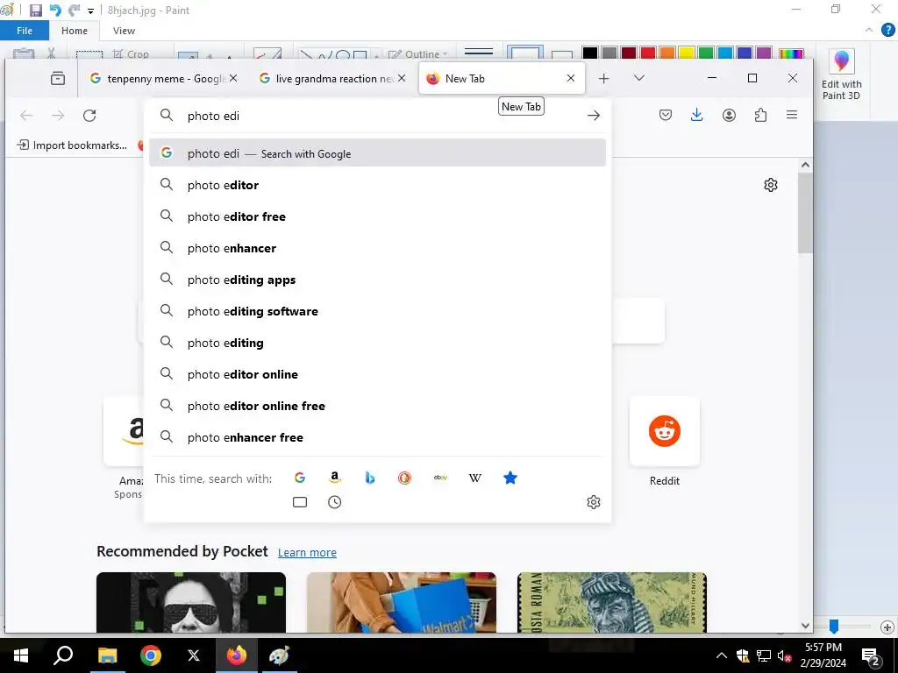Open Chrome from the taskbar
The image size is (898, 673).
151,655
